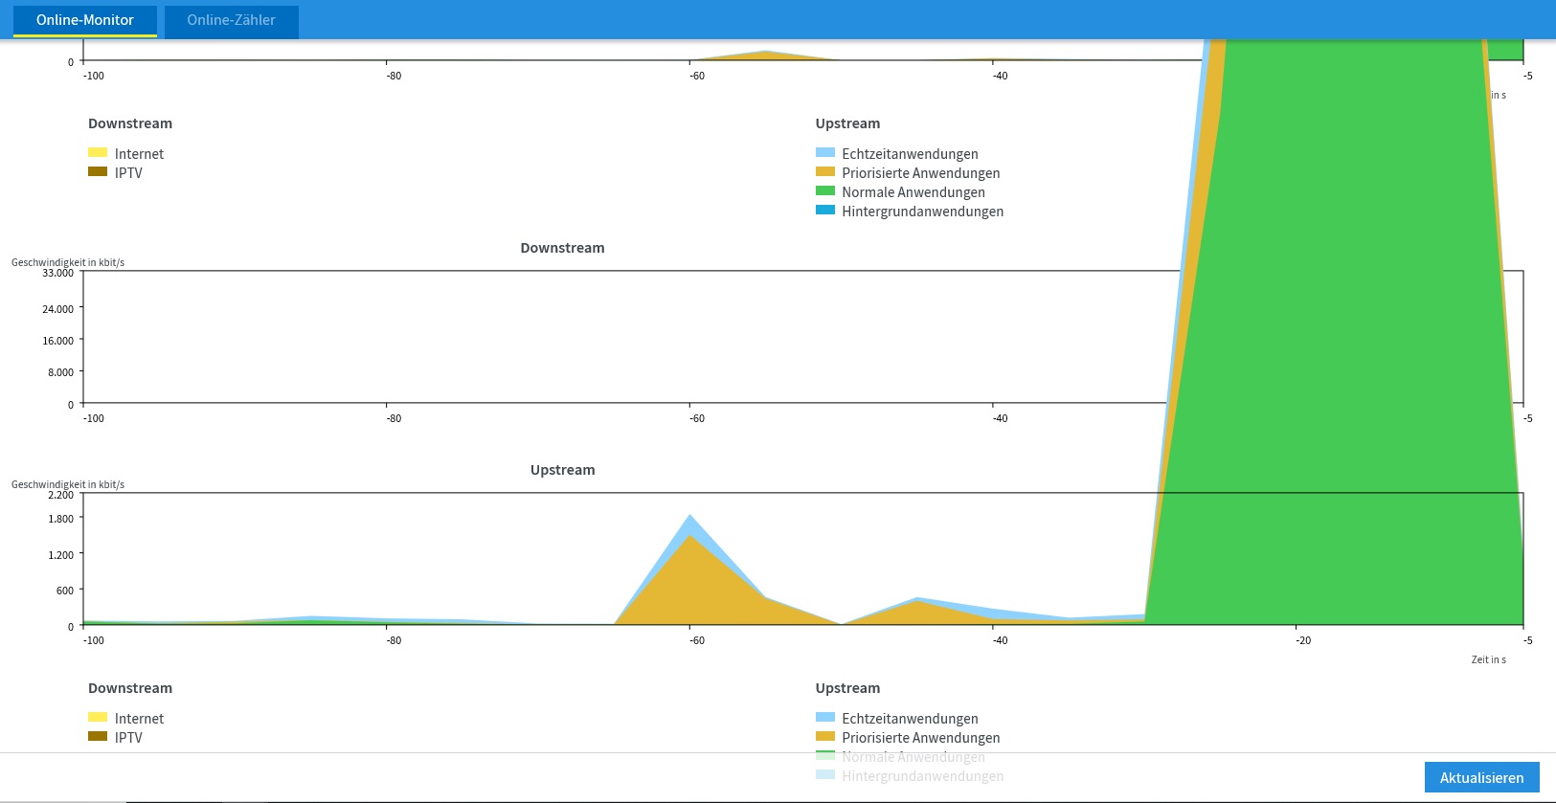
Task: Click the '8.000' axis value
Action: coord(60,372)
